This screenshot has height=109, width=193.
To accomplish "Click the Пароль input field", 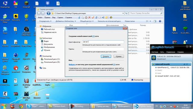I will (x=103, y=49).
